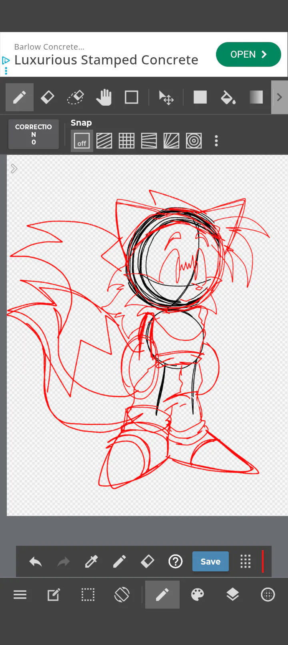Open the canvas Rotate menu

click(x=122, y=595)
